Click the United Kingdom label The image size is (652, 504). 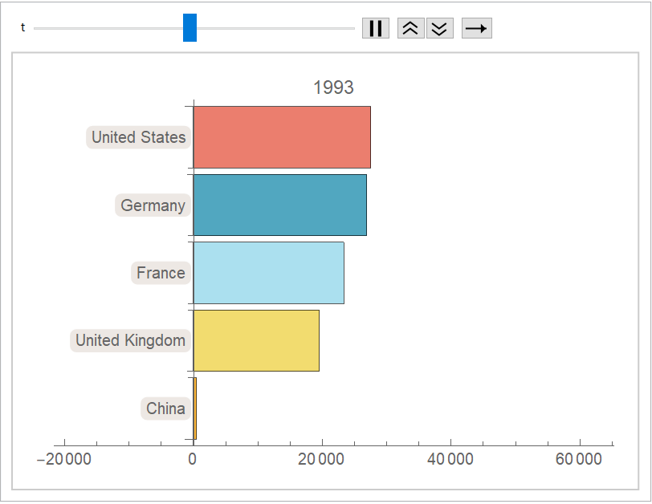[130, 340]
